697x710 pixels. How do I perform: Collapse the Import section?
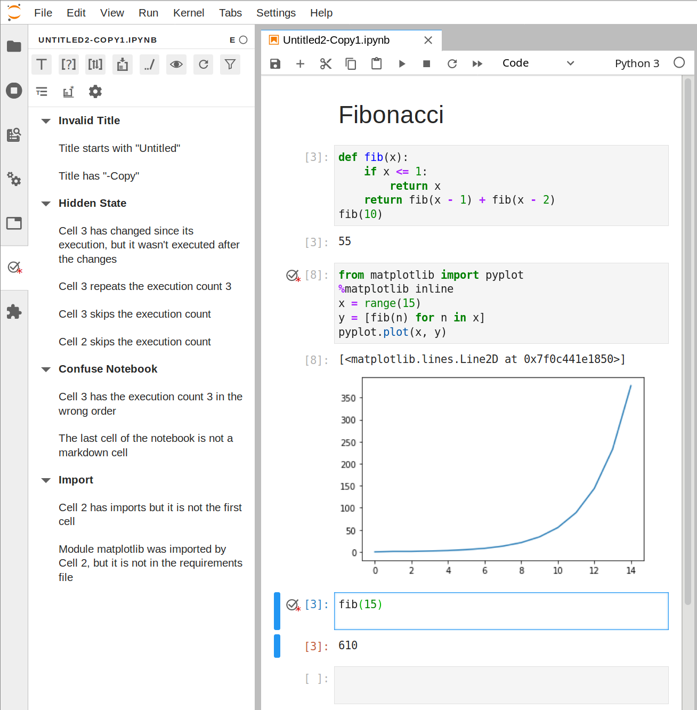46,480
